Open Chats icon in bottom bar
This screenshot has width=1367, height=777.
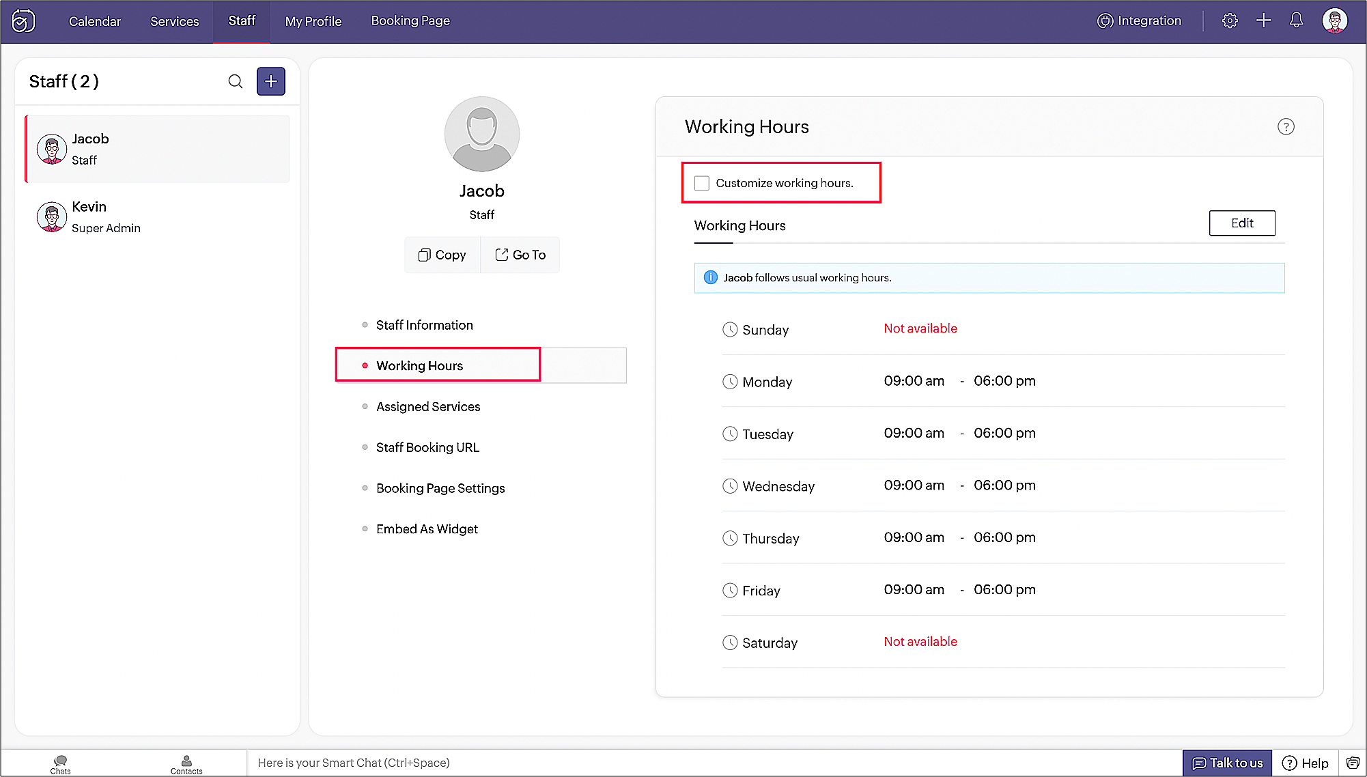click(x=61, y=763)
